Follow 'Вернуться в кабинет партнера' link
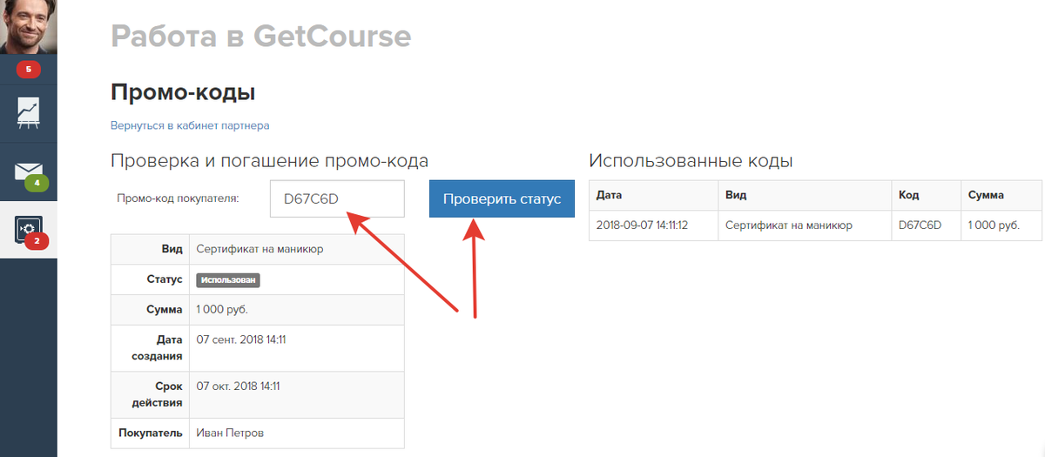Viewport: 1045px width, 457px height. click(x=190, y=125)
